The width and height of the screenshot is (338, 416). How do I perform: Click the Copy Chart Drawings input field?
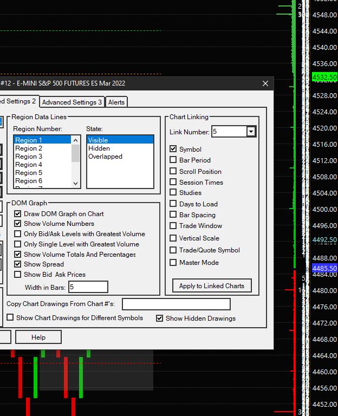[x=176, y=304]
